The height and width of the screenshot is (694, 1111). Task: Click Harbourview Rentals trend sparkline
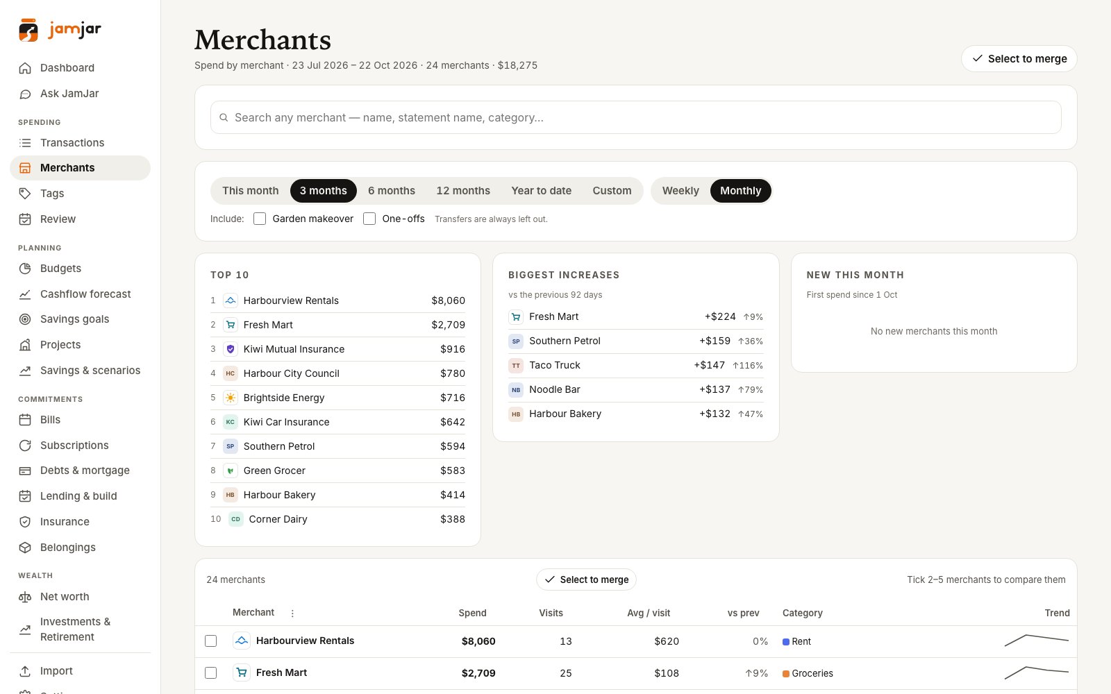tap(1036, 641)
